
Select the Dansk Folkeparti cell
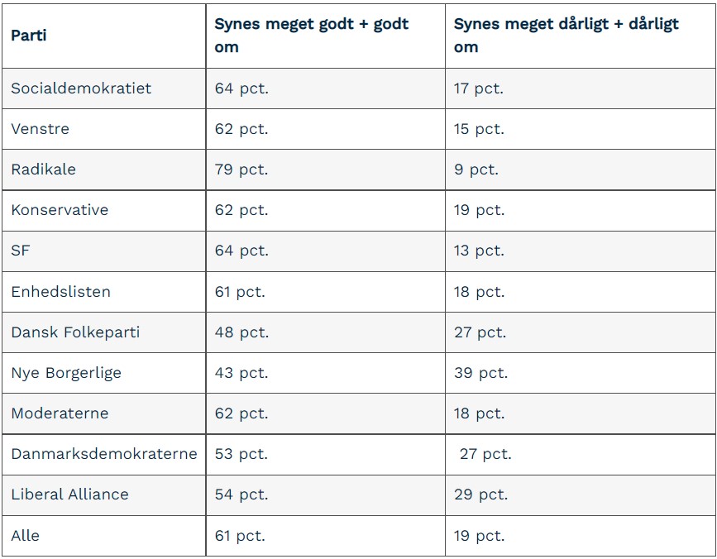(75, 332)
